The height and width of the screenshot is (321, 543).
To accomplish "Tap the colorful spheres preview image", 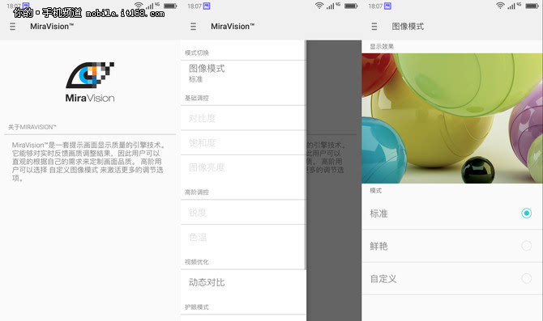I will pos(452,118).
